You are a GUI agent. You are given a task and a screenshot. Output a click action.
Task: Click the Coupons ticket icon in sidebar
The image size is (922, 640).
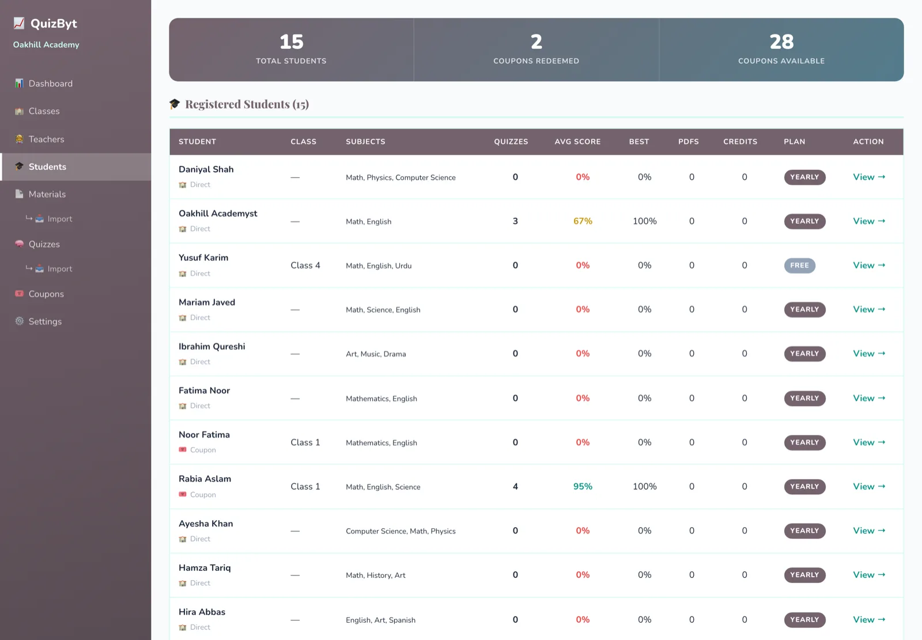19,294
